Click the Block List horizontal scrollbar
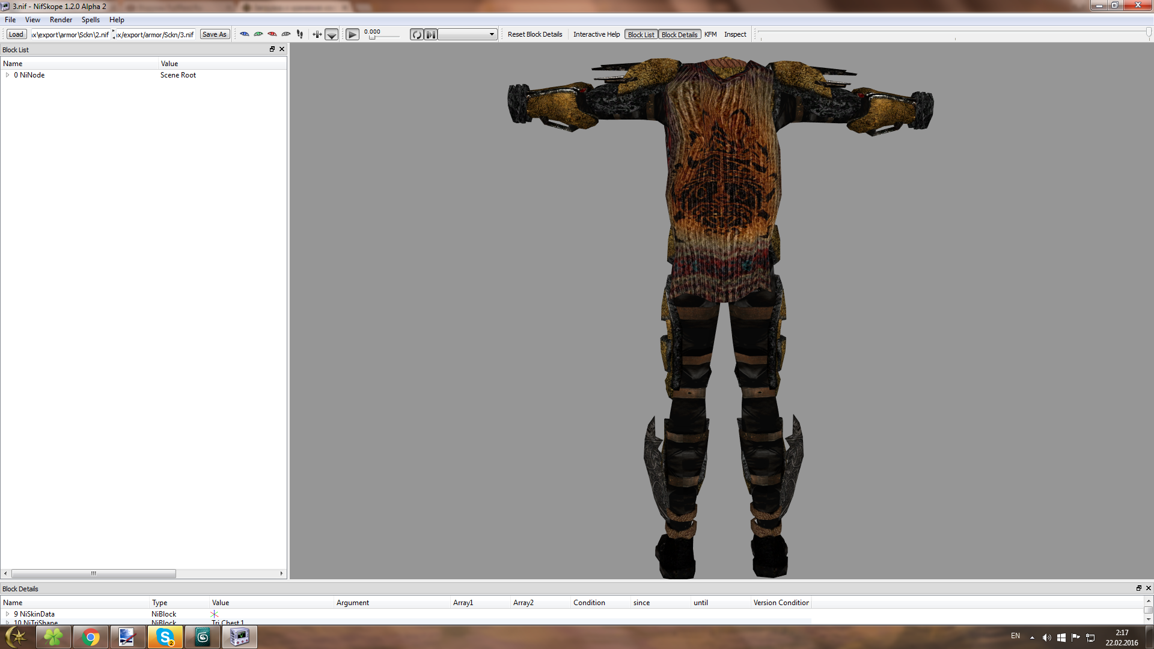This screenshot has width=1154, height=649. click(93, 573)
